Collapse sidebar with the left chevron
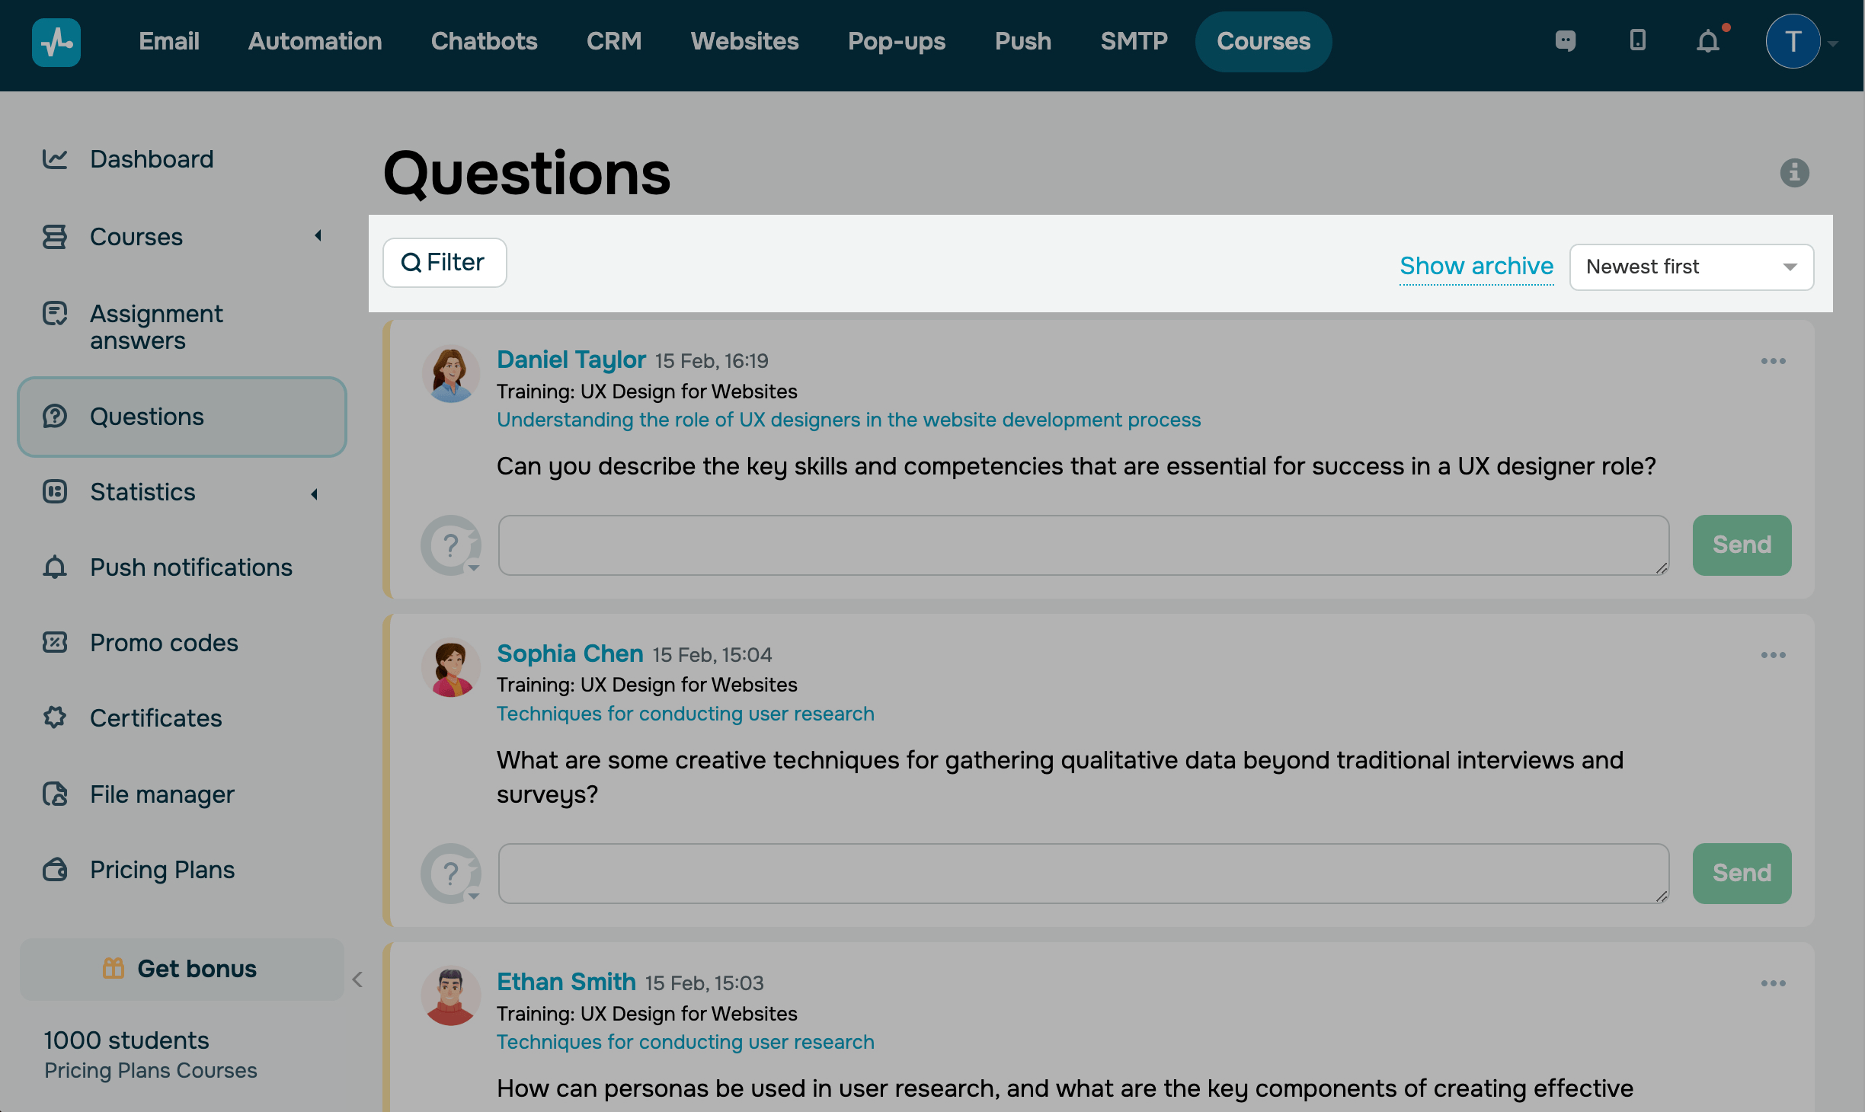This screenshot has width=1865, height=1112. (x=357, y=979)
